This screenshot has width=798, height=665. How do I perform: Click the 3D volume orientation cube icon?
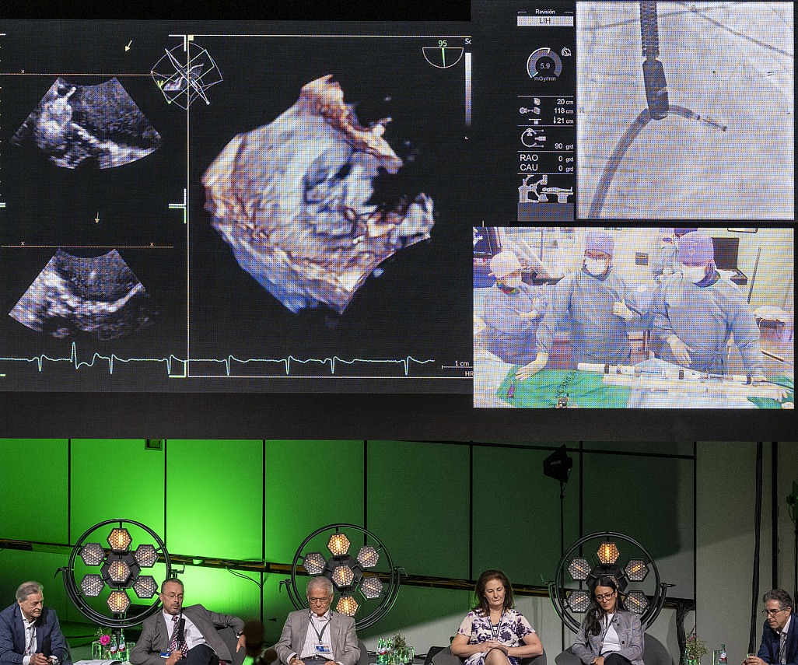point(187,75)
